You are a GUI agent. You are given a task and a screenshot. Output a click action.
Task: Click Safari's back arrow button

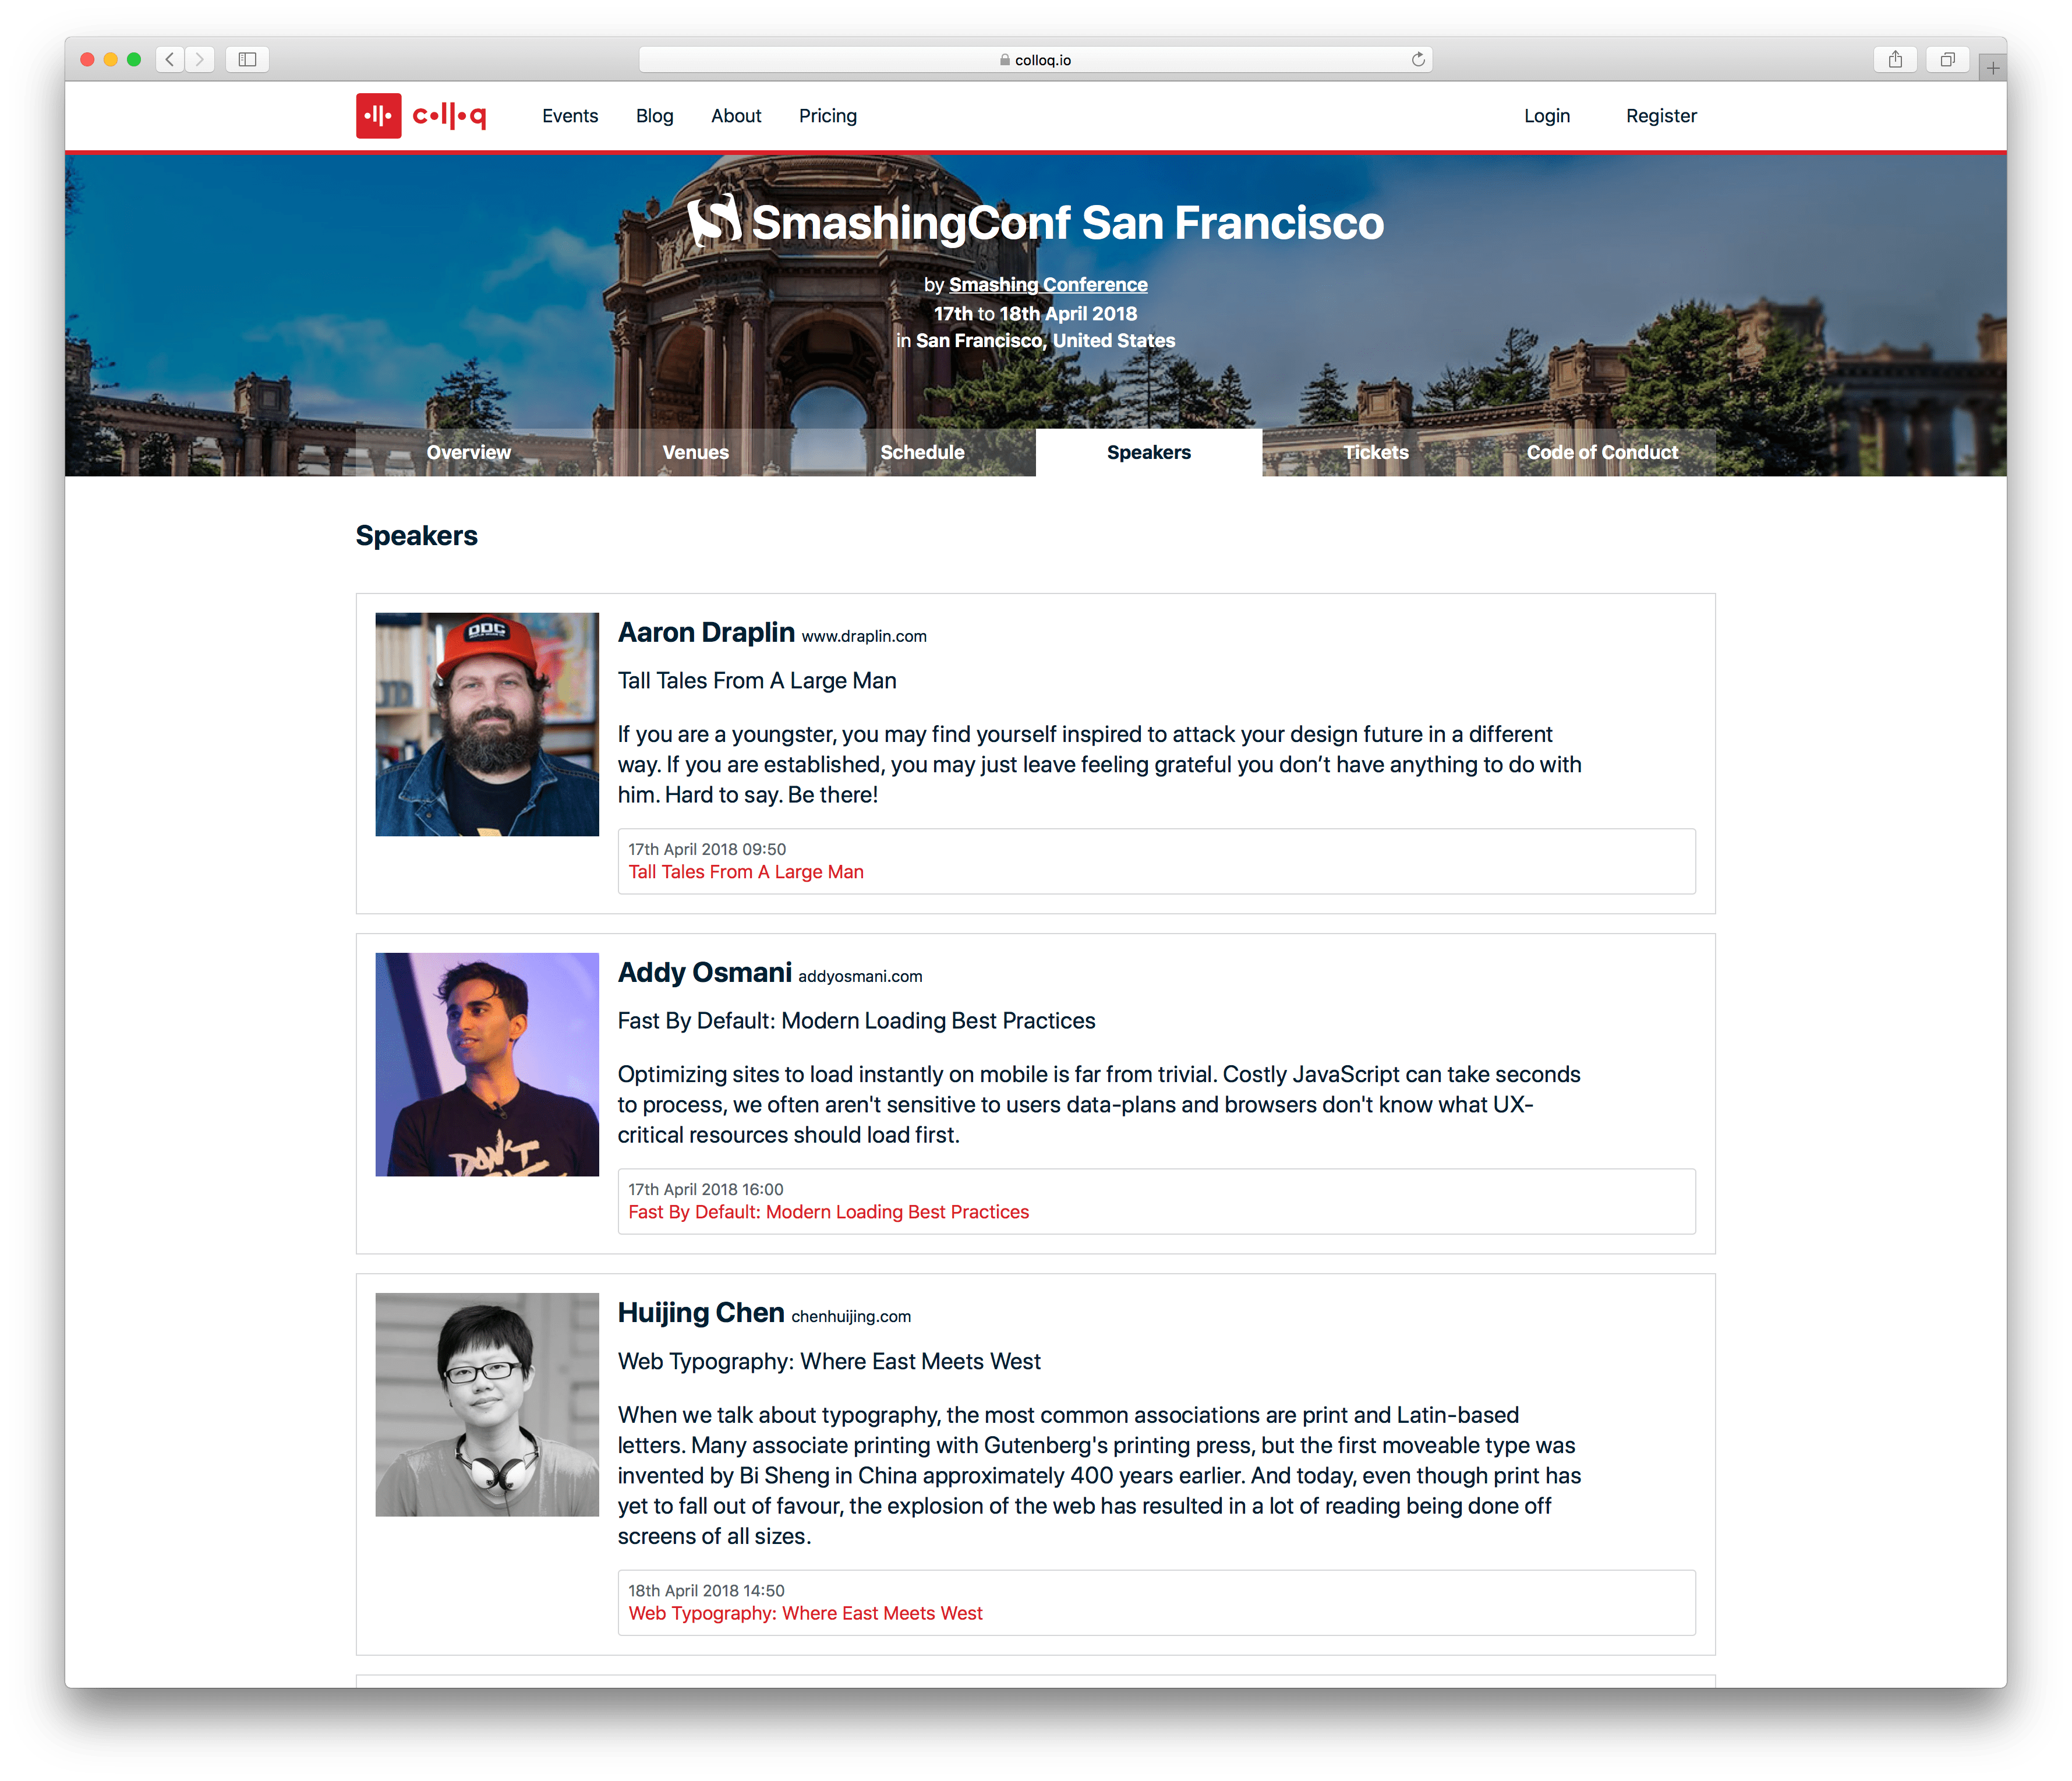[170, 60]
